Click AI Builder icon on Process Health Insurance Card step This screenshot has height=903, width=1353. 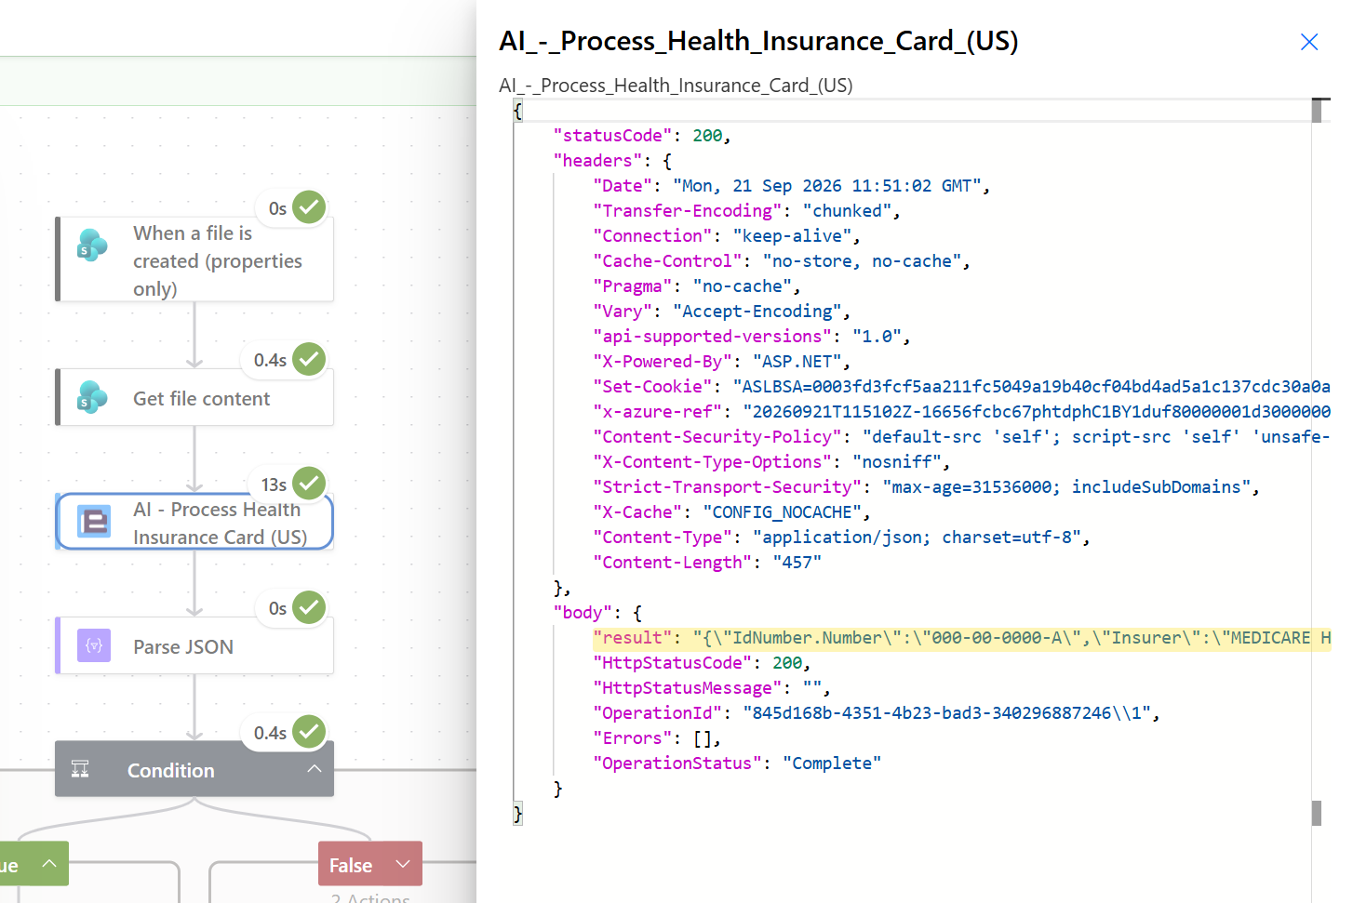coord(93,522)
